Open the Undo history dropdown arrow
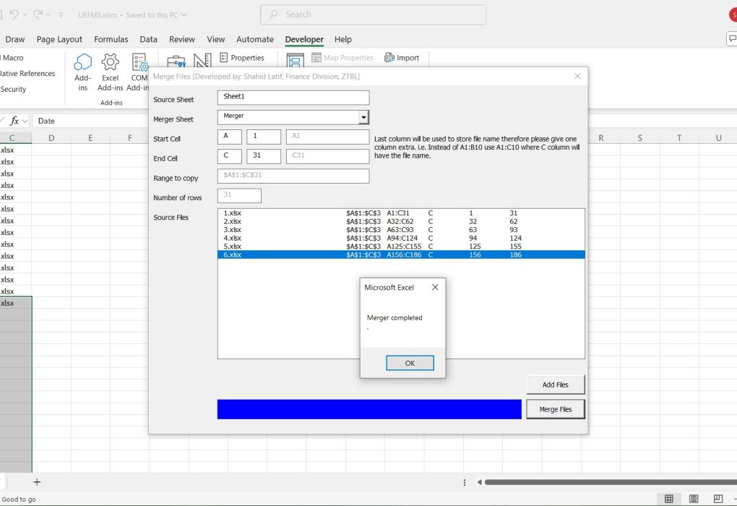 tap(25, 14)
